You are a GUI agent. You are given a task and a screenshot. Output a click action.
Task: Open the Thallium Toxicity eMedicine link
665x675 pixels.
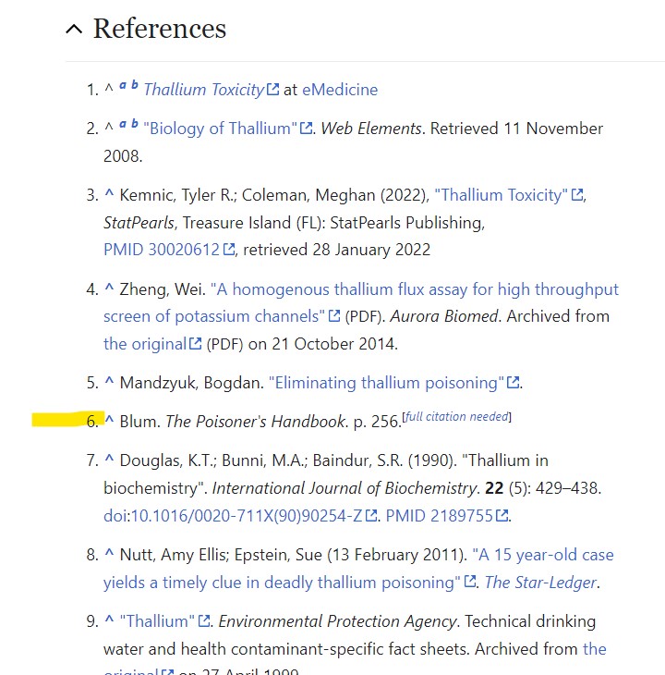click(x=203, y=90)
